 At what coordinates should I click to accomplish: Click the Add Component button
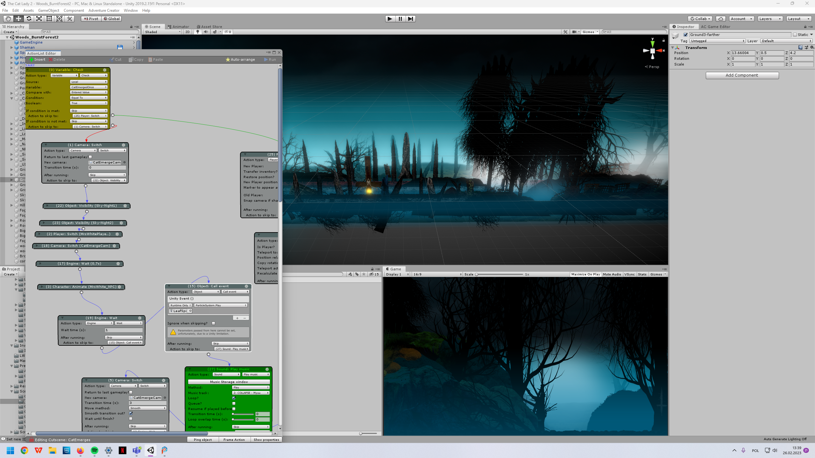click(742, 75)
